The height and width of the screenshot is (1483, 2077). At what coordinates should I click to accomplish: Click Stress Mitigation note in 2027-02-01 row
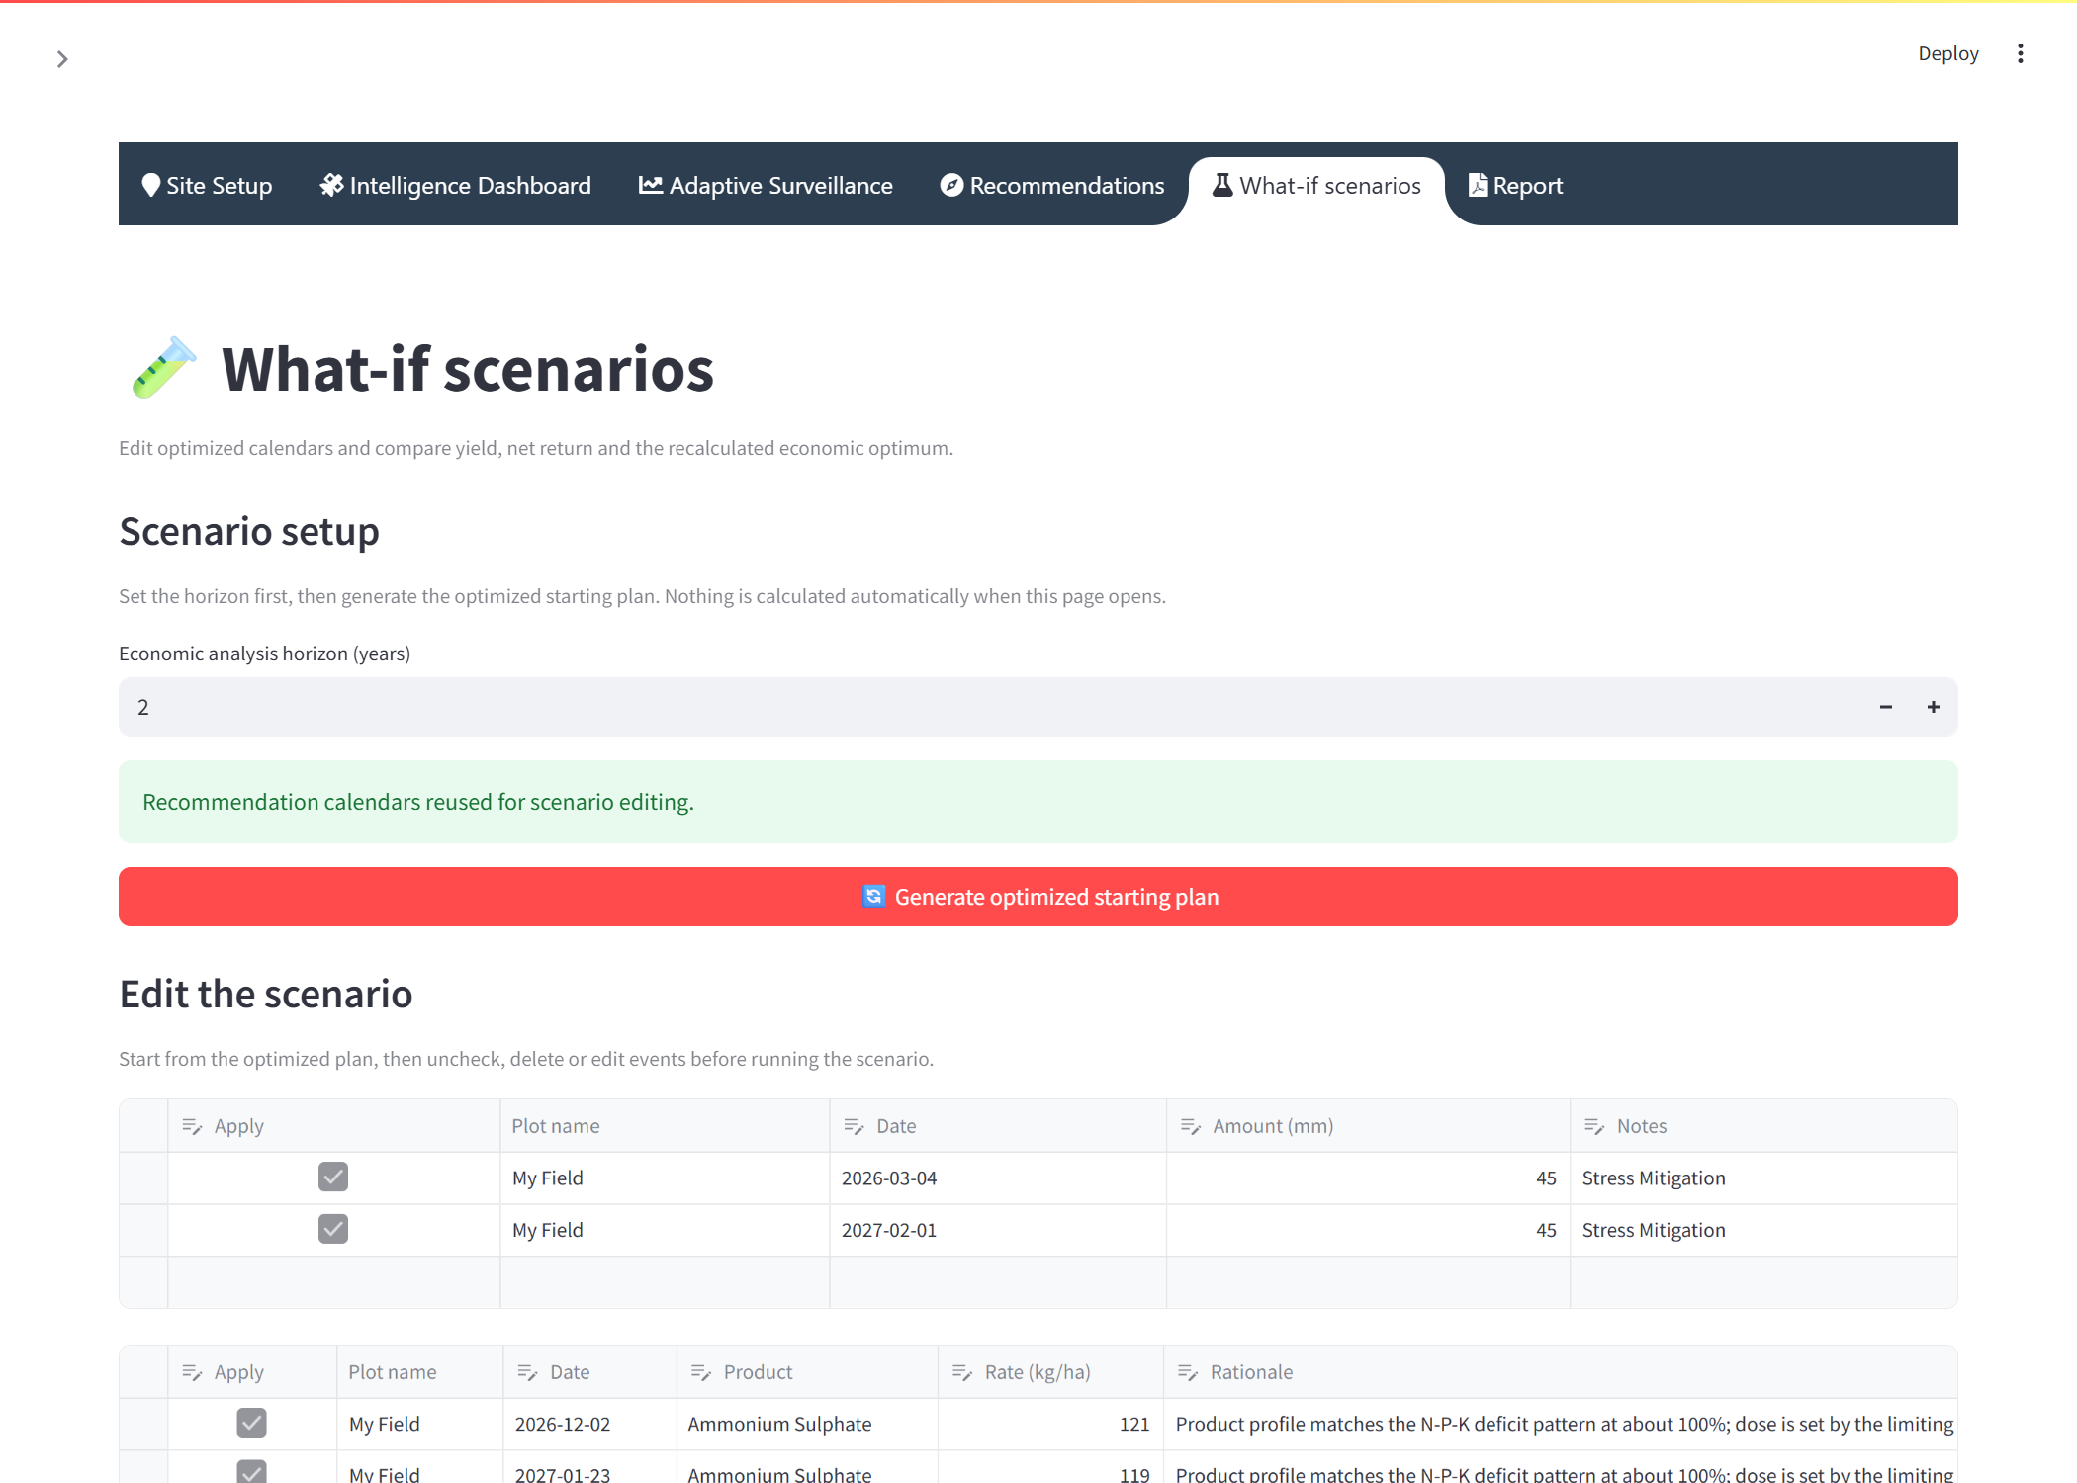(x=1763, y=1230)
